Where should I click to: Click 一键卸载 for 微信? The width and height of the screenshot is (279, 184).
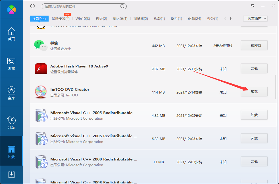(254, 45)
